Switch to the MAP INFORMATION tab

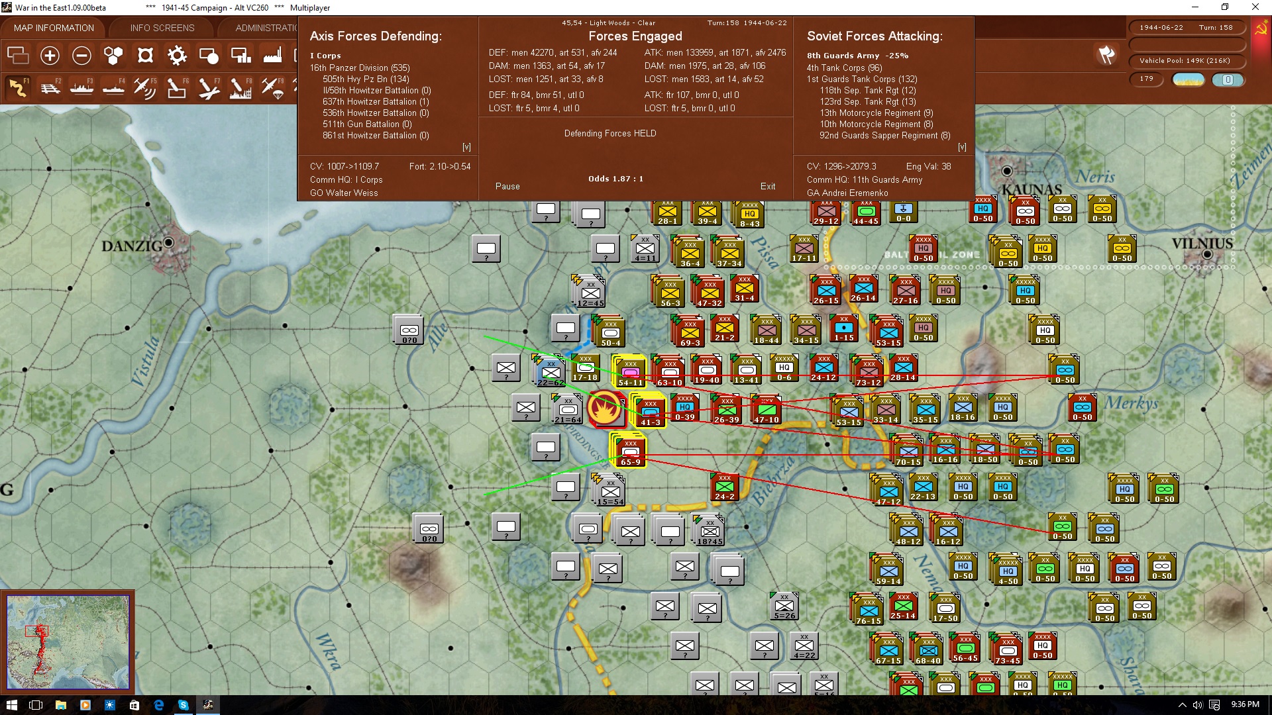tap(54, 28)
